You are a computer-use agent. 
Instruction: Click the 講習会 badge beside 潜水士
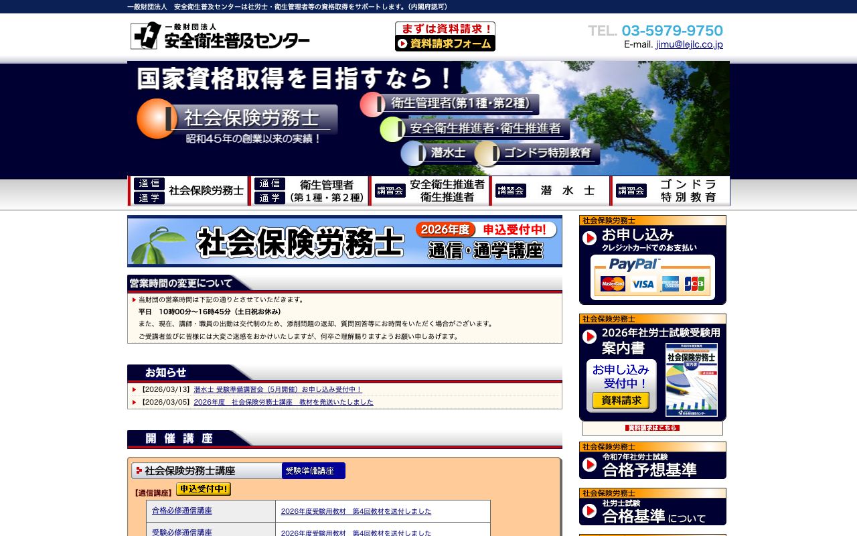(x=511, y=190)
